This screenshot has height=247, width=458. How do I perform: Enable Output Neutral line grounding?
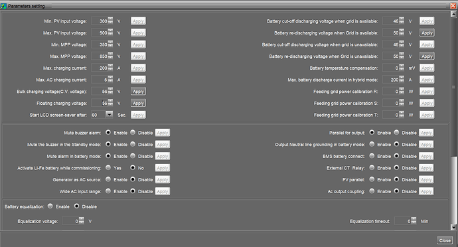[x=372, y=144]
